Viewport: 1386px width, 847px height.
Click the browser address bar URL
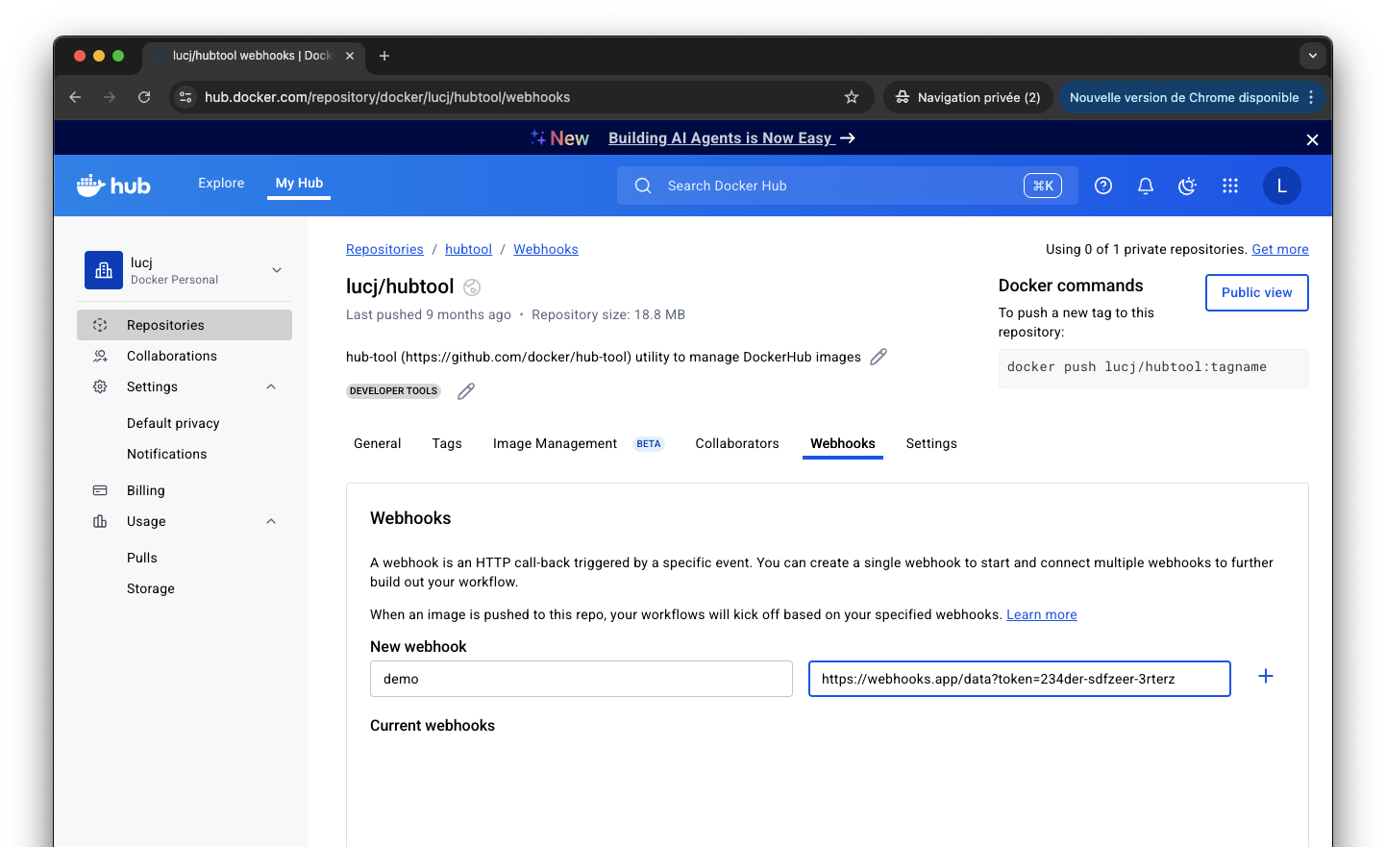point(387,97)
